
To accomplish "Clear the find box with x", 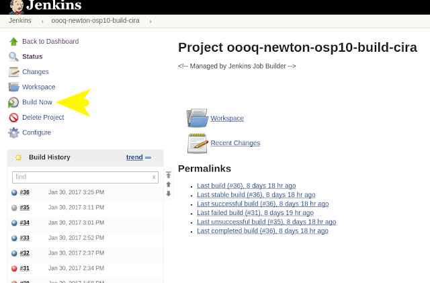I will pos(154,177).
